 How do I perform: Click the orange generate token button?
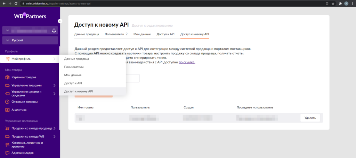(x=94, y=96)
